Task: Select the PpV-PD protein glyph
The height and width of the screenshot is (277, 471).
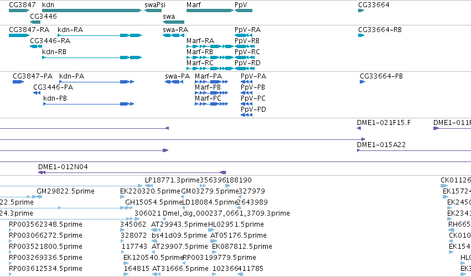Action: click(246, 115)
